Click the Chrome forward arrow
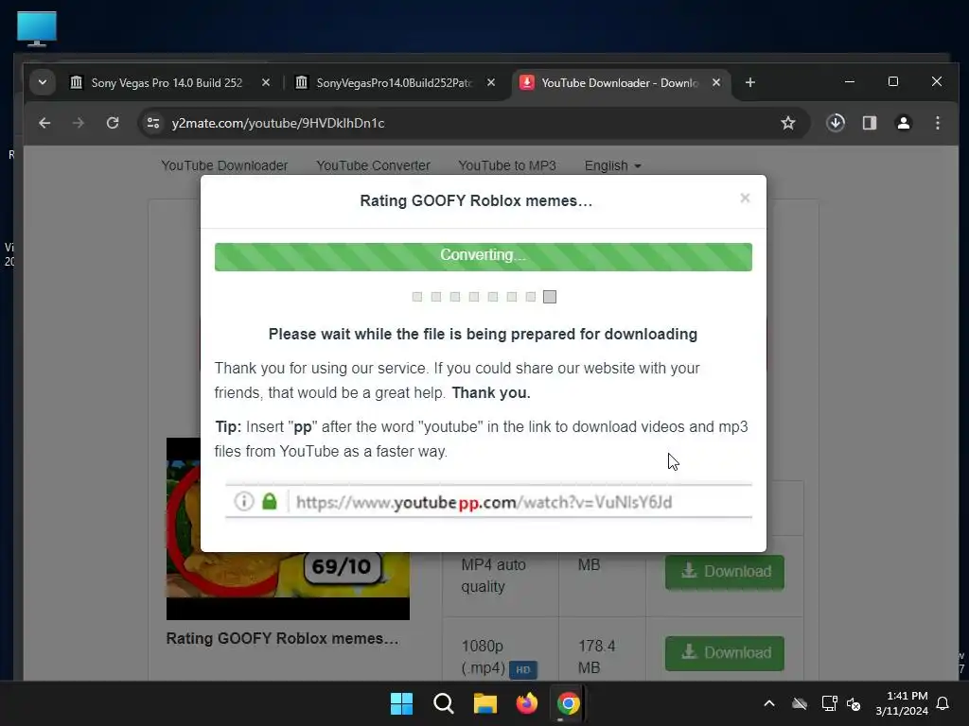This screenshot has height=726, width=969. [78, 123]
